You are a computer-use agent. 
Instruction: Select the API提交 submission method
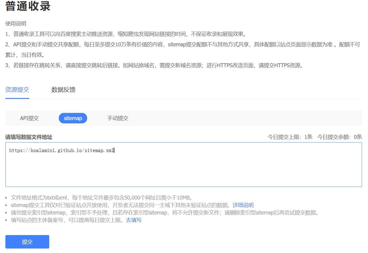29,118
